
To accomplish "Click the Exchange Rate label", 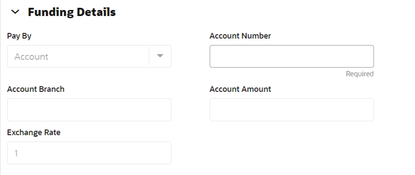I will [34, 133].
